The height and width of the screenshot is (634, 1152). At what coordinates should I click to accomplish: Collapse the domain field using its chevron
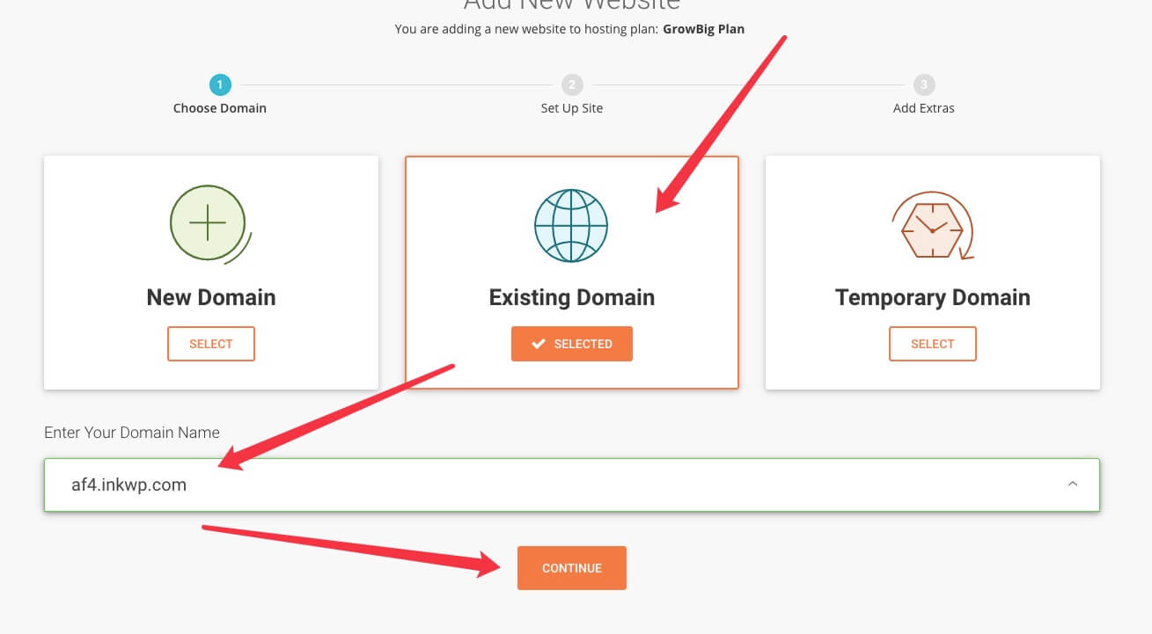pyautogui.click(x=1072, y=484)
